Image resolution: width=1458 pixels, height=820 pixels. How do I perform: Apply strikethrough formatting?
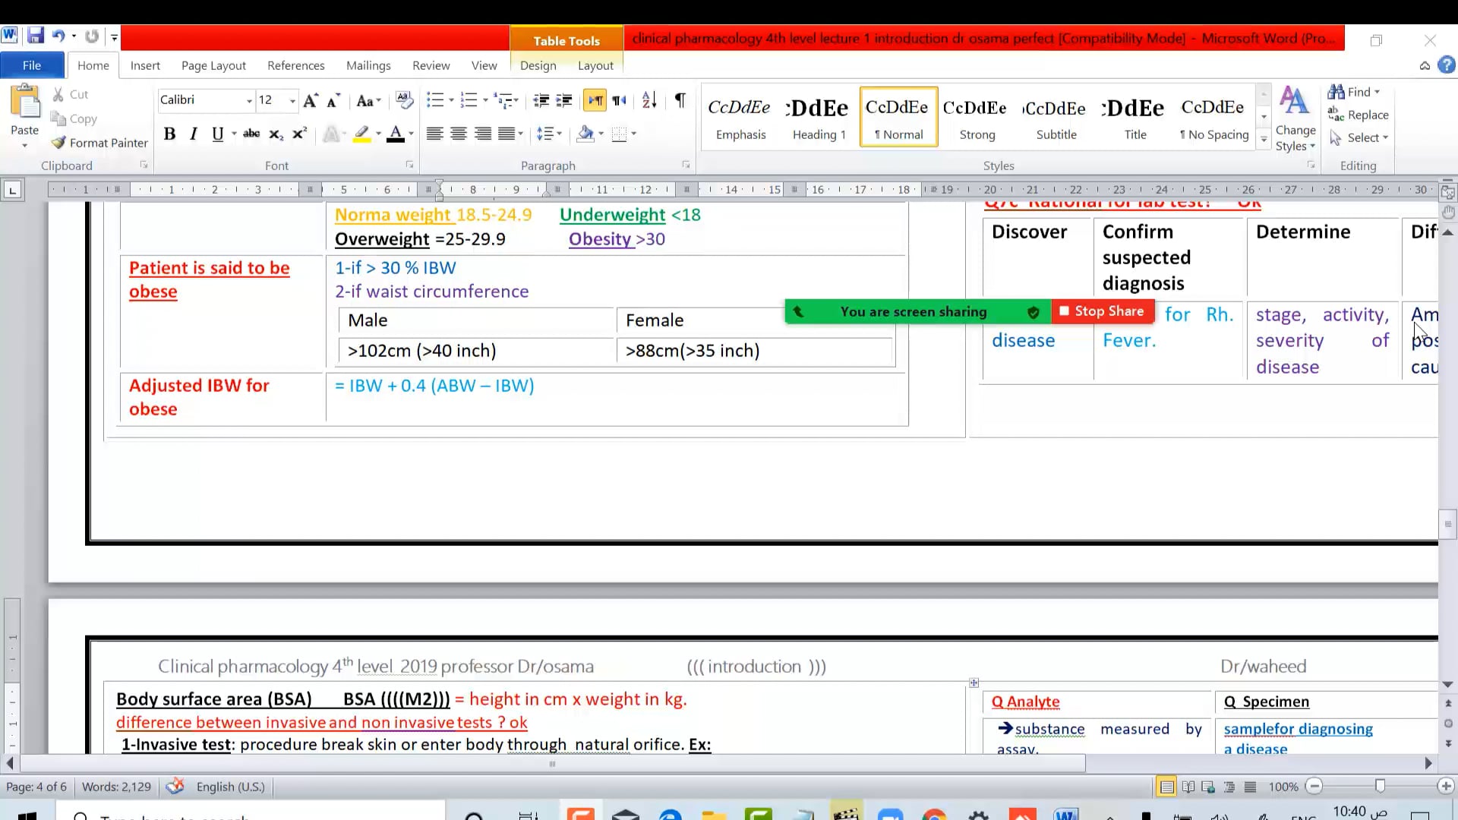[x=251, y=134]
